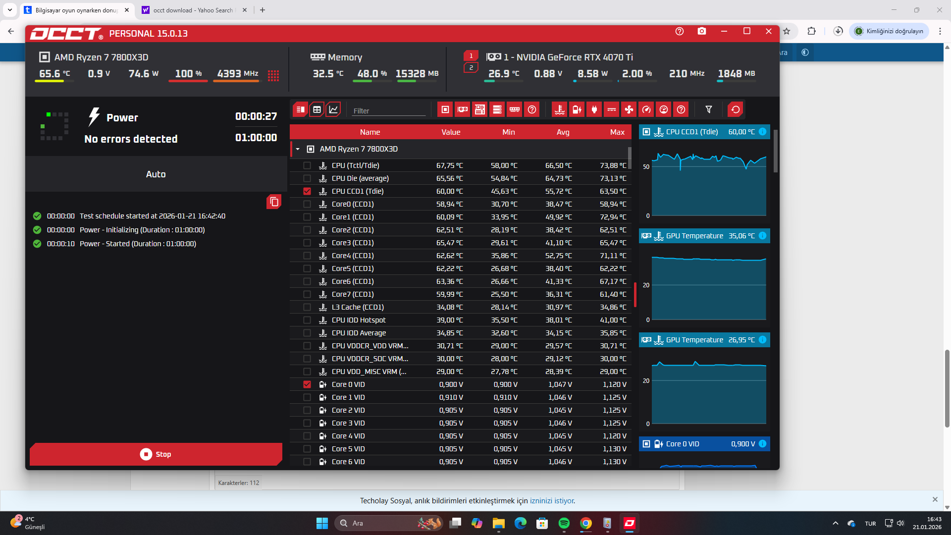Check the L3 Cache (CCD1) checkbox

pyautogui.click(x=307, y=307)
